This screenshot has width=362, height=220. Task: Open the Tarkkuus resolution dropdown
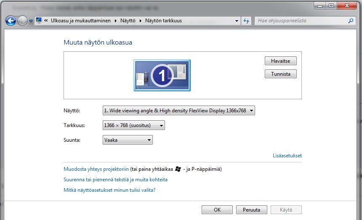tap(134, 125)
